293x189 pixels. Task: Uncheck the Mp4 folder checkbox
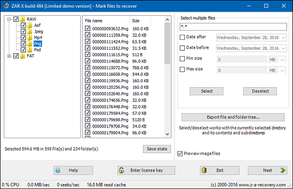pyautogui.click(x=23, y=38)
